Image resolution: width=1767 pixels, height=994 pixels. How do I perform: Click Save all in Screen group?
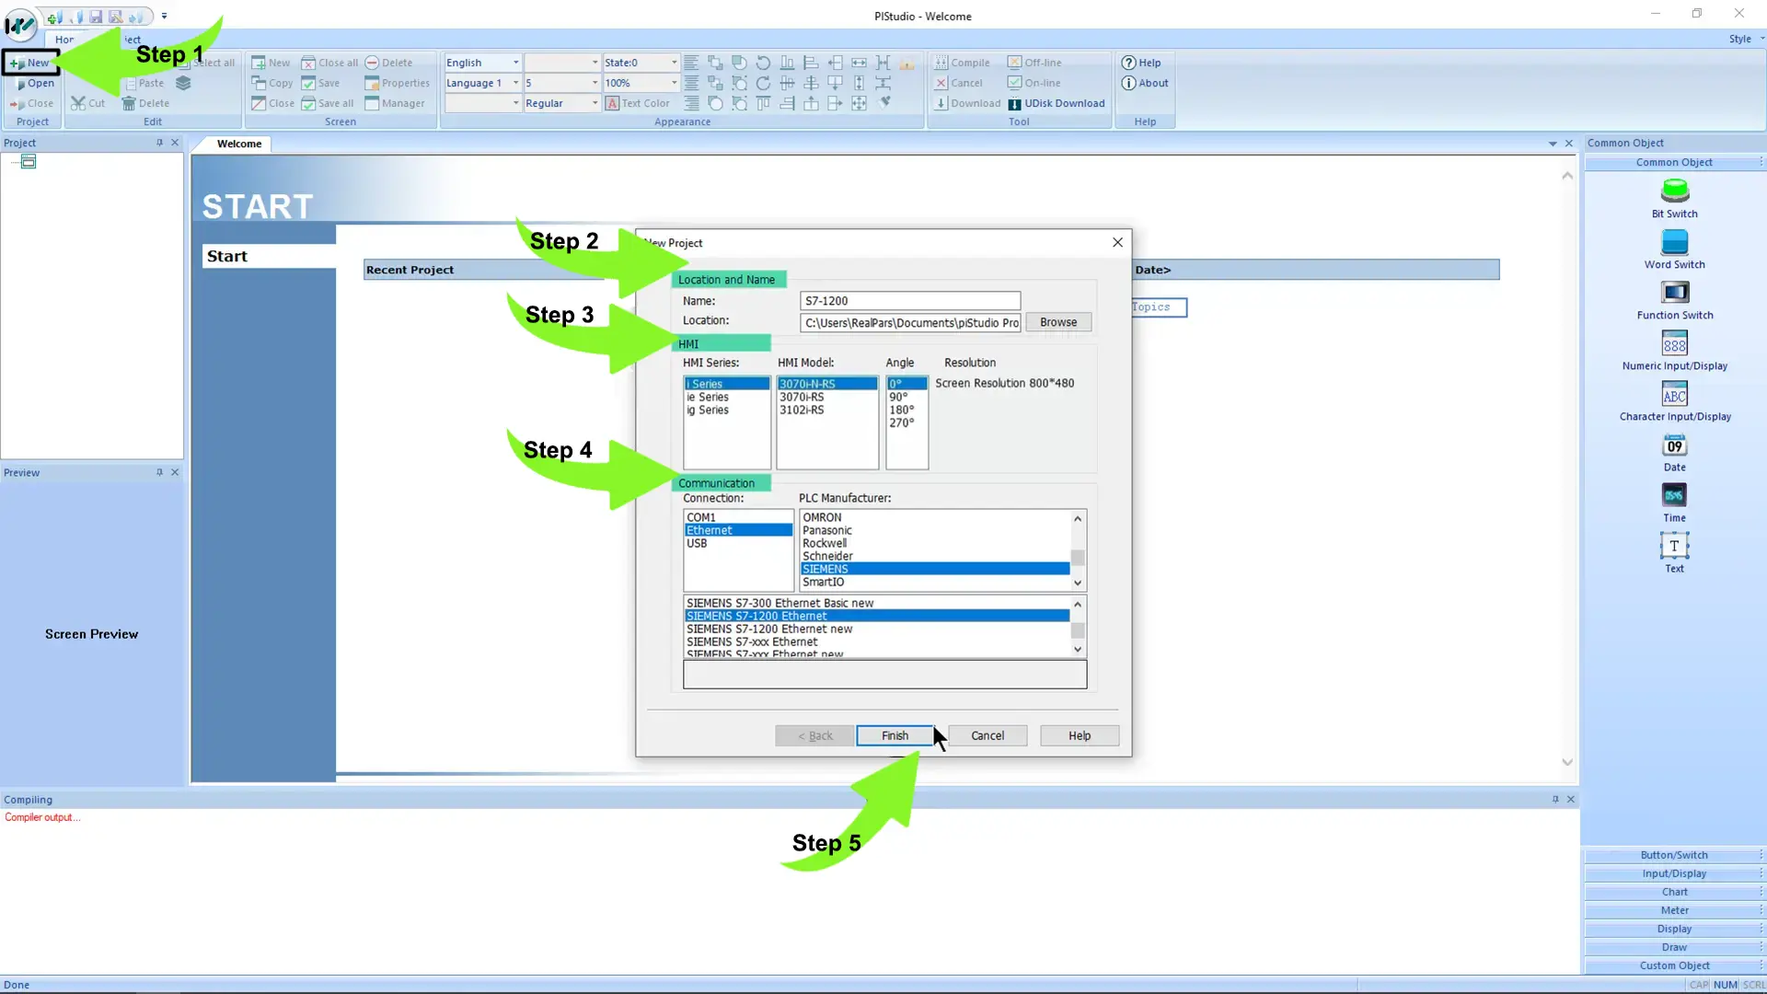tap(328, 103)
